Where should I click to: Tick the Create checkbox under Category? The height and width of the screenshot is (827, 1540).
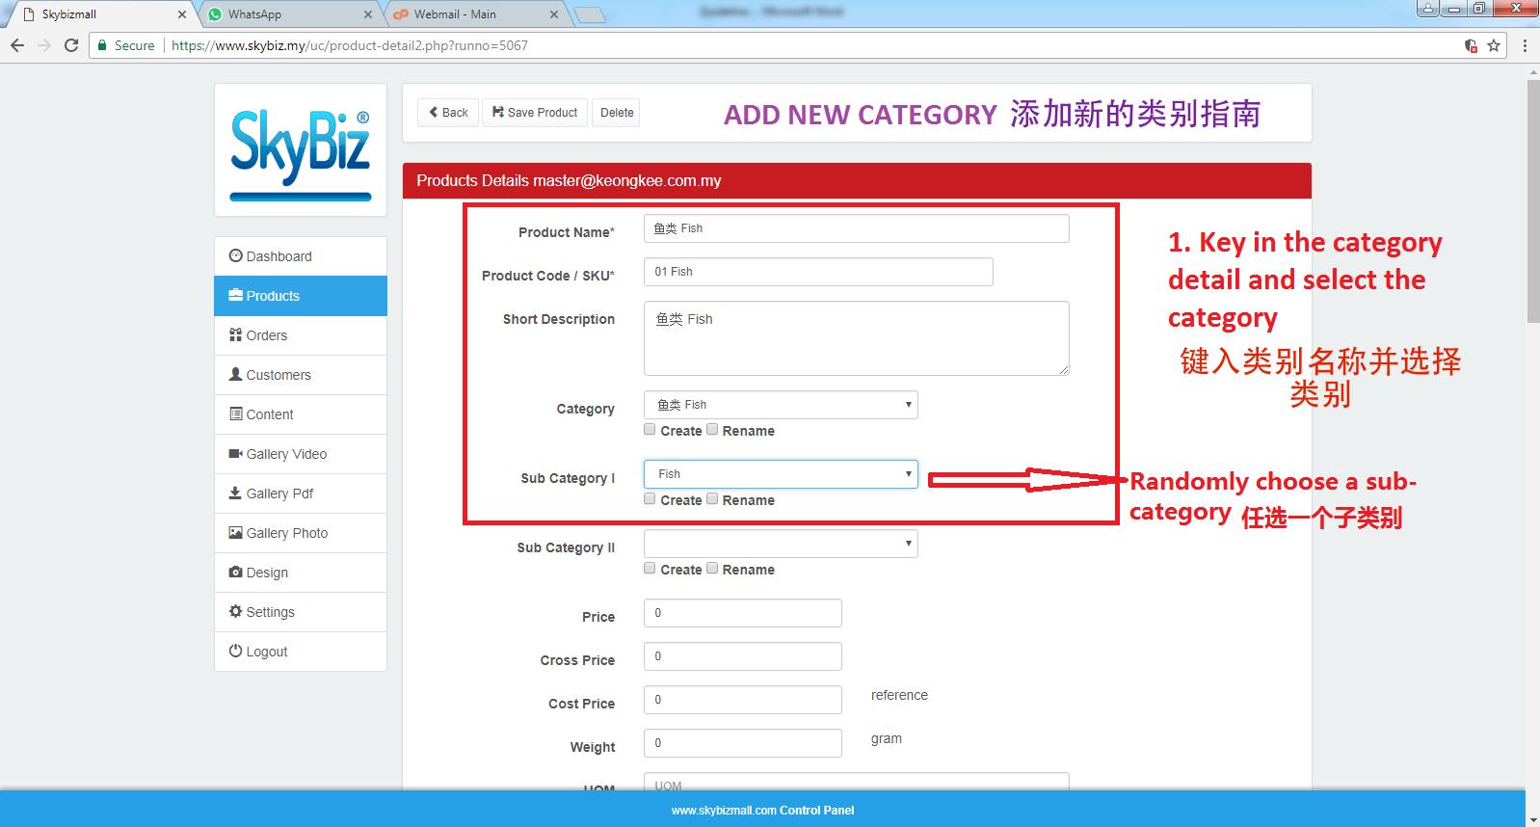[x=650, y=430]
